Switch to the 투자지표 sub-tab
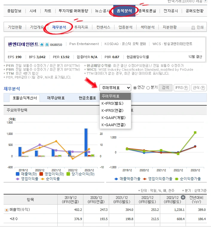 [x=81, y=27]
